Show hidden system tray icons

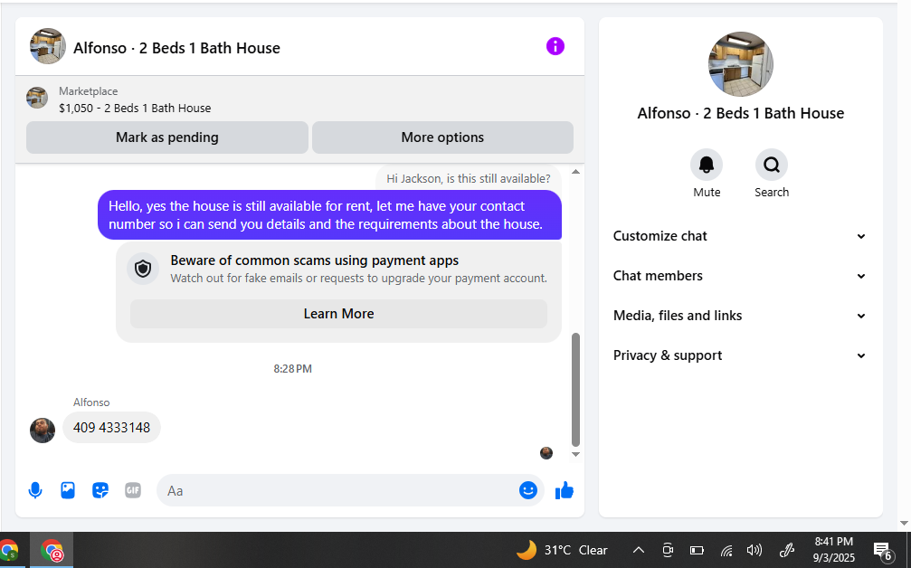click(x=638, y=550)
